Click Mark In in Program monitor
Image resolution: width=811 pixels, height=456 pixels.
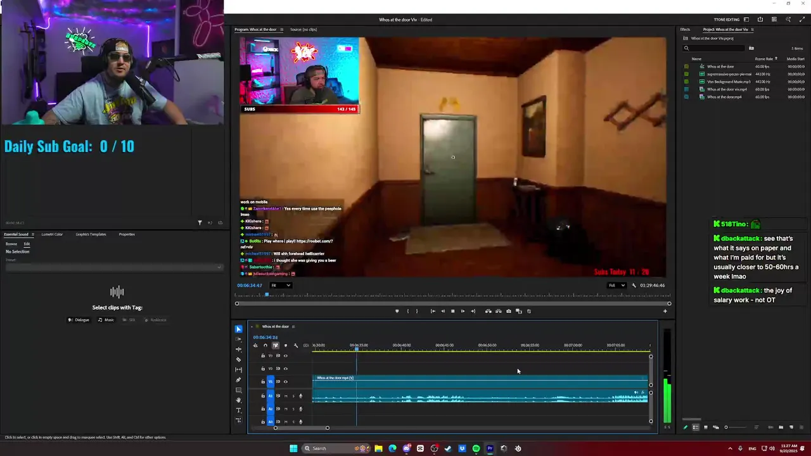[x=407, y=311]
